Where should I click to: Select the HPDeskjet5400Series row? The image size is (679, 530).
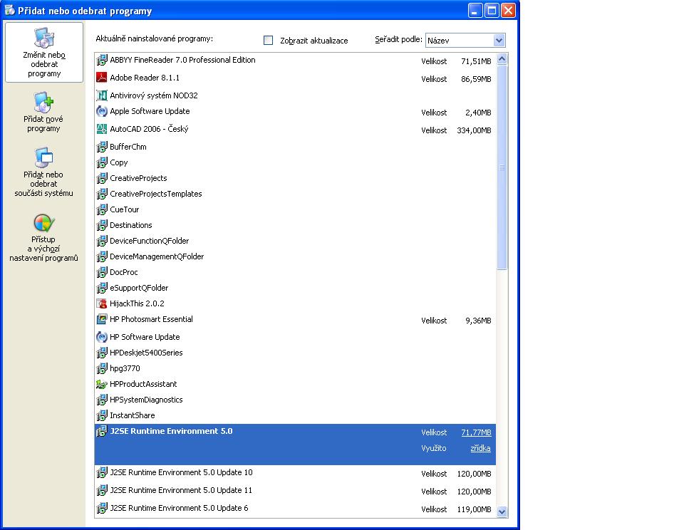(x=296, y=353)
